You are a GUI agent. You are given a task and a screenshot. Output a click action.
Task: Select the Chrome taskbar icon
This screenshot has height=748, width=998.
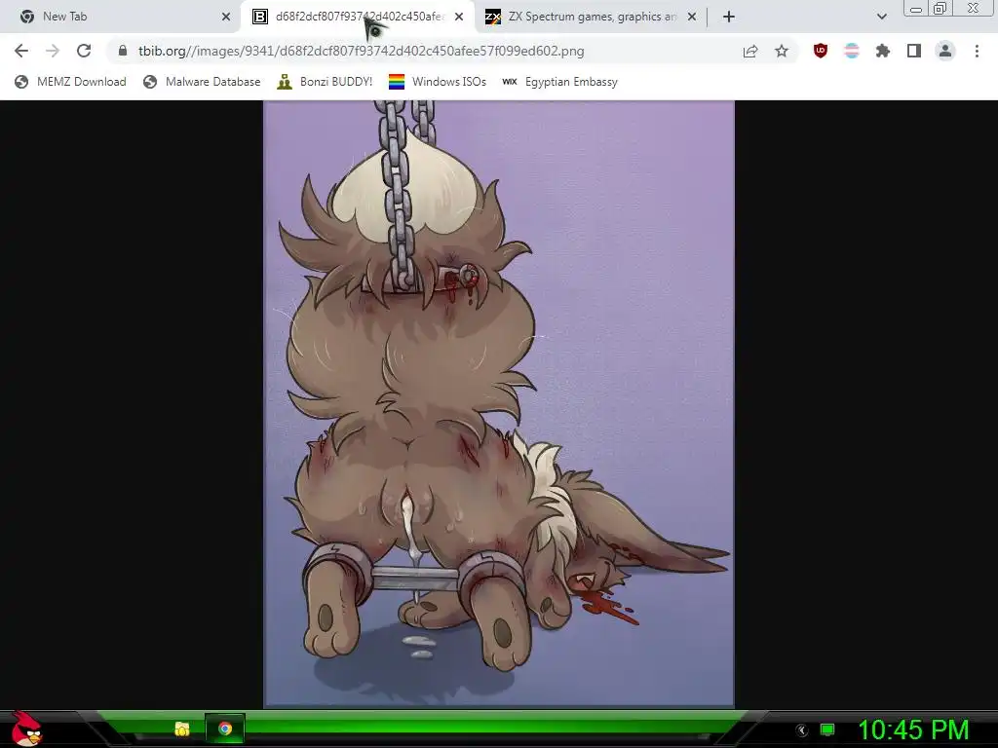[x=225, y=729]
